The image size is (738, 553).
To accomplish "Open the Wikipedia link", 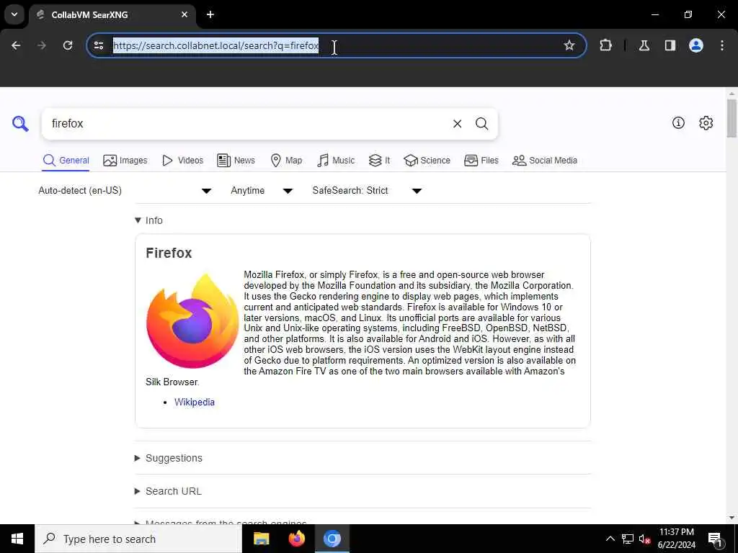I will (x=195, y=402).
